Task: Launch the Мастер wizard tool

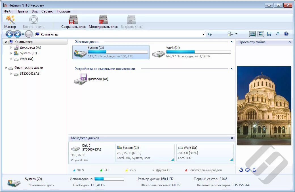Action: coord(10,21)
